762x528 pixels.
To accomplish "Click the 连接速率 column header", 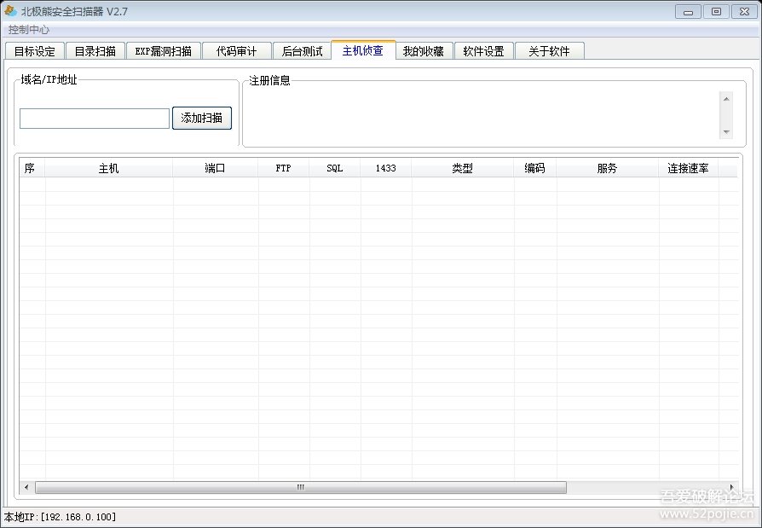I will coord(688,169).
